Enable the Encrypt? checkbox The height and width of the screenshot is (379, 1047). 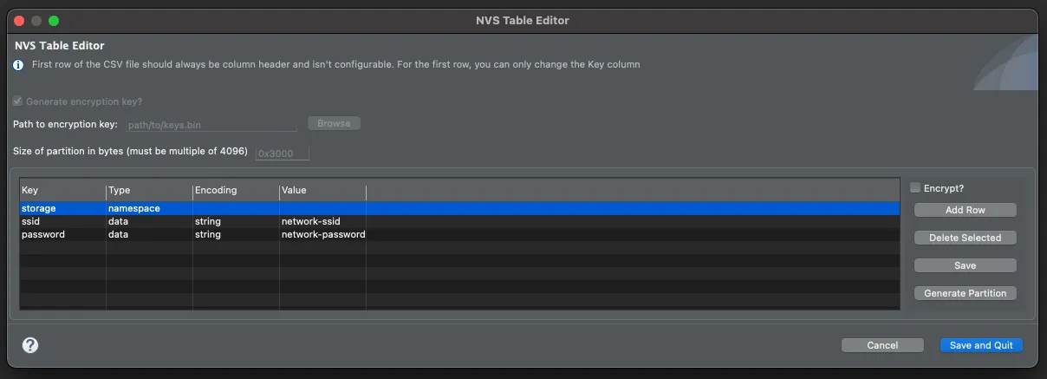915,188
